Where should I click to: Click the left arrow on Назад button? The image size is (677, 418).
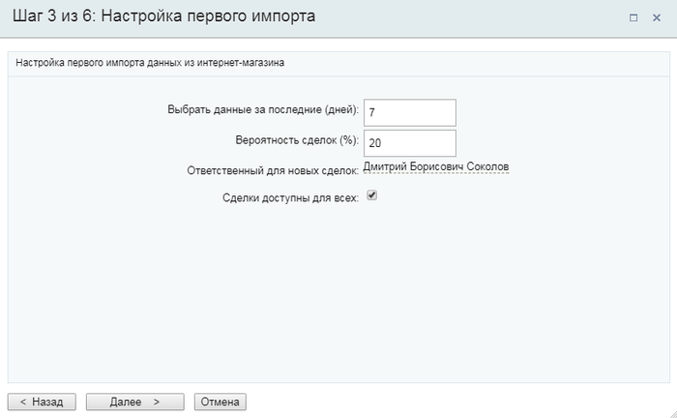tap(23, 402)
